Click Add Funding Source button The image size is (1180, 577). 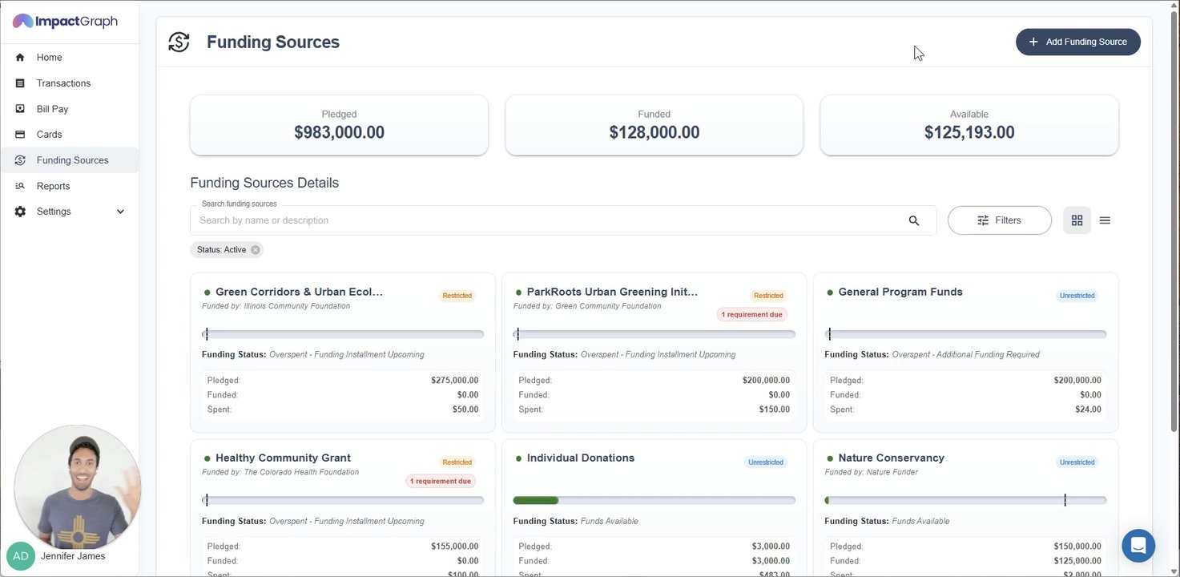1077,42
